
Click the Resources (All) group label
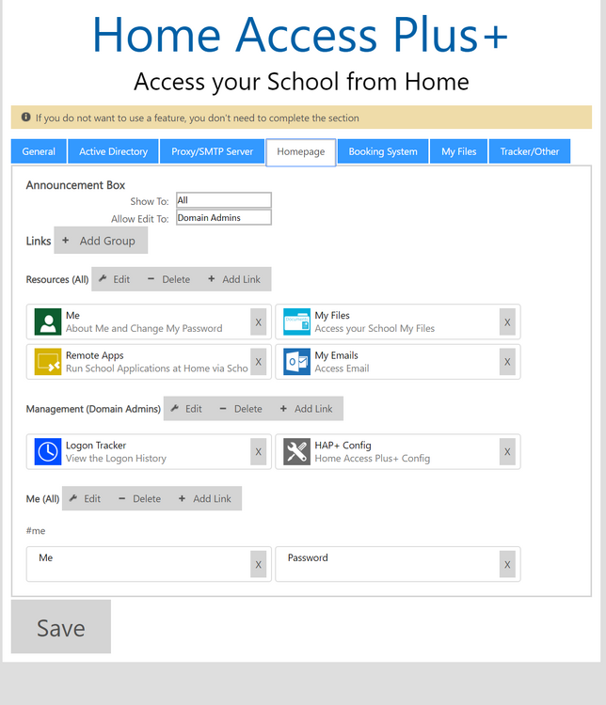coord(57,280)
